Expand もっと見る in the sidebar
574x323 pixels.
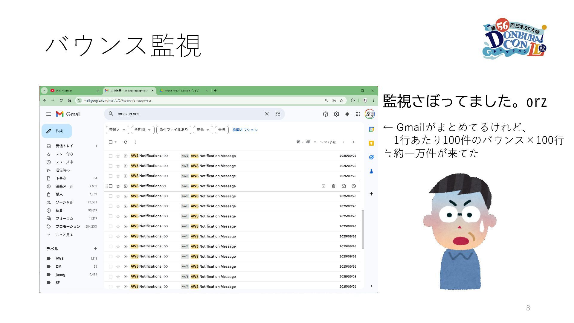point(64,235)
